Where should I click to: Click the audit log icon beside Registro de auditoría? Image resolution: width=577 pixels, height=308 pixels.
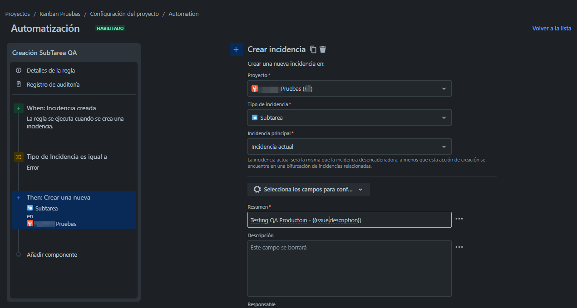(x=19, y=84)
